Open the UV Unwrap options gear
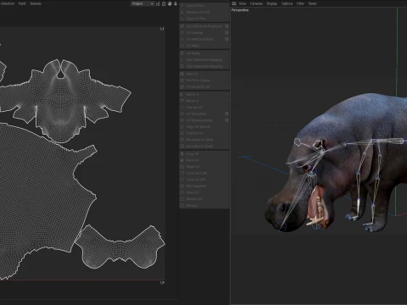The image size is (407, 305). click(x=226, y=32)
